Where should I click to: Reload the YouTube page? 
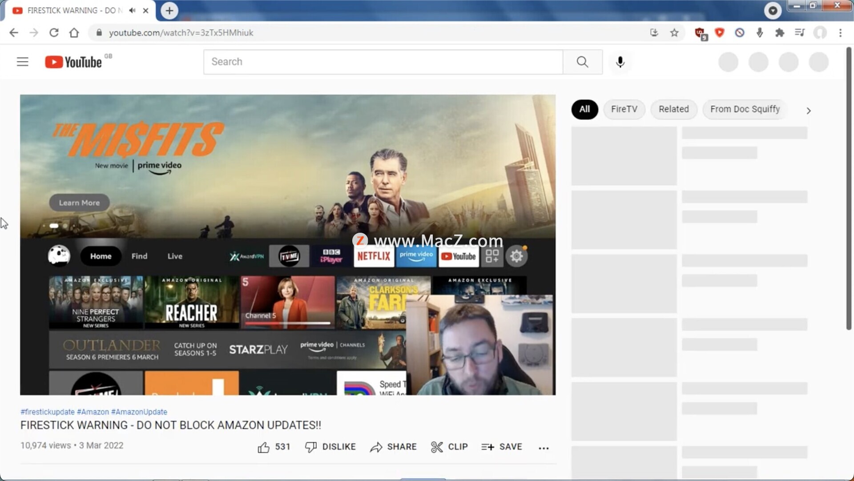pyautogui.click(x=54, y=33)
